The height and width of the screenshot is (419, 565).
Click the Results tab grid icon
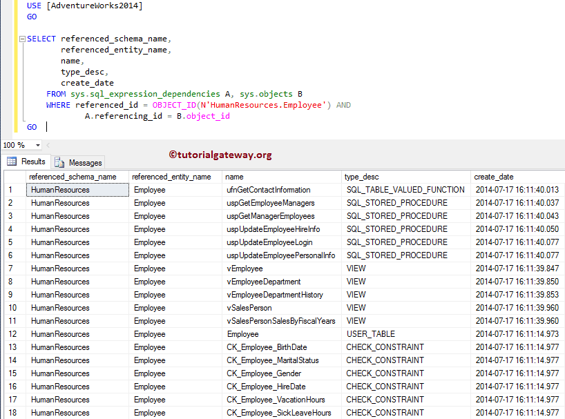12,162
